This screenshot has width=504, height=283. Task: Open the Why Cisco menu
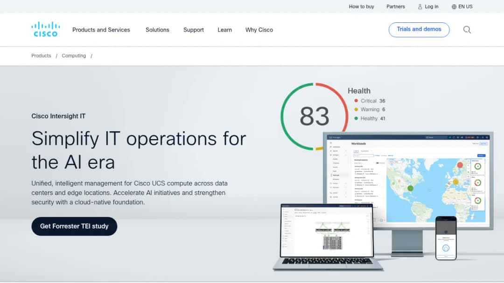[259, 30]
